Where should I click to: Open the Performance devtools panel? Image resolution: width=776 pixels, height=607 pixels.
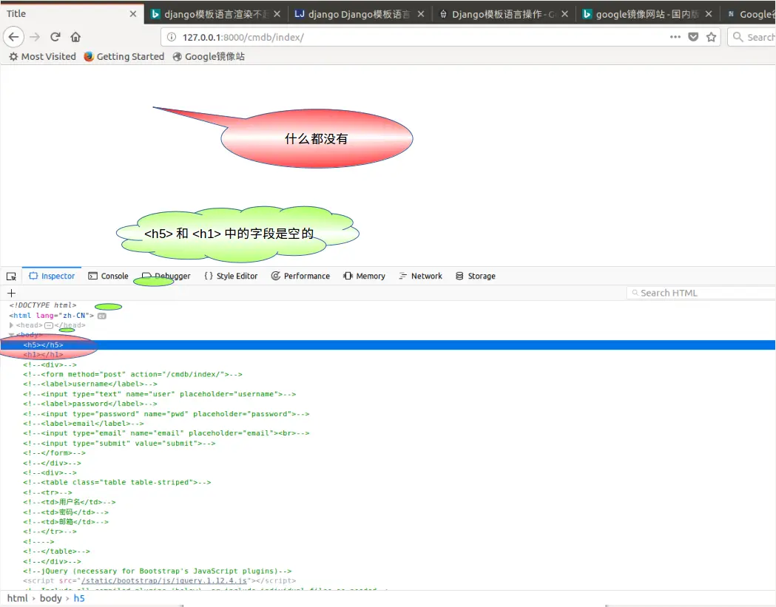(x=300, y=276)
